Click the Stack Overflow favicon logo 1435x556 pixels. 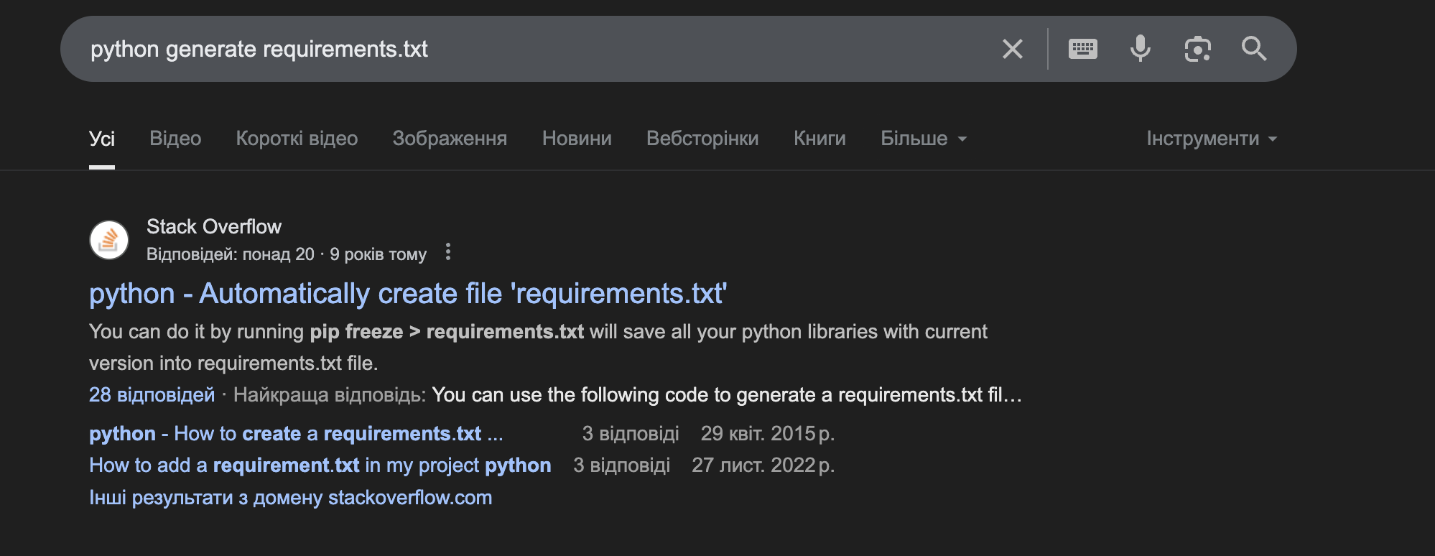[109, 240]
